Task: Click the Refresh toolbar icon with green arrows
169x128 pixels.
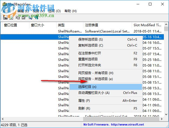Action: [11, 17]
